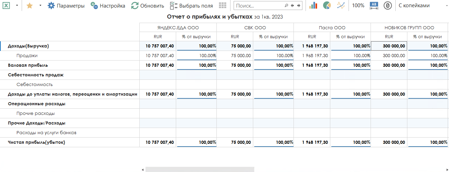Image resolution: width=449 pixels, height=172 pixels.
Task: Show the bar chart view
Action: 313,6
